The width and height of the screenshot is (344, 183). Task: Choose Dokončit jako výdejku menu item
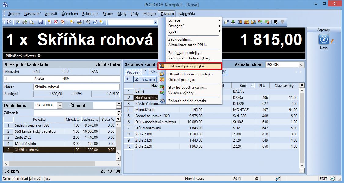click(x=190, y=66)
